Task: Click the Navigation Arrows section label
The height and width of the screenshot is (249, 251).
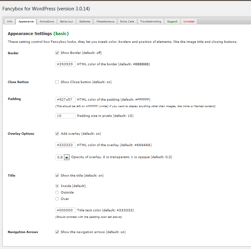Action: (x=23, y=232)
